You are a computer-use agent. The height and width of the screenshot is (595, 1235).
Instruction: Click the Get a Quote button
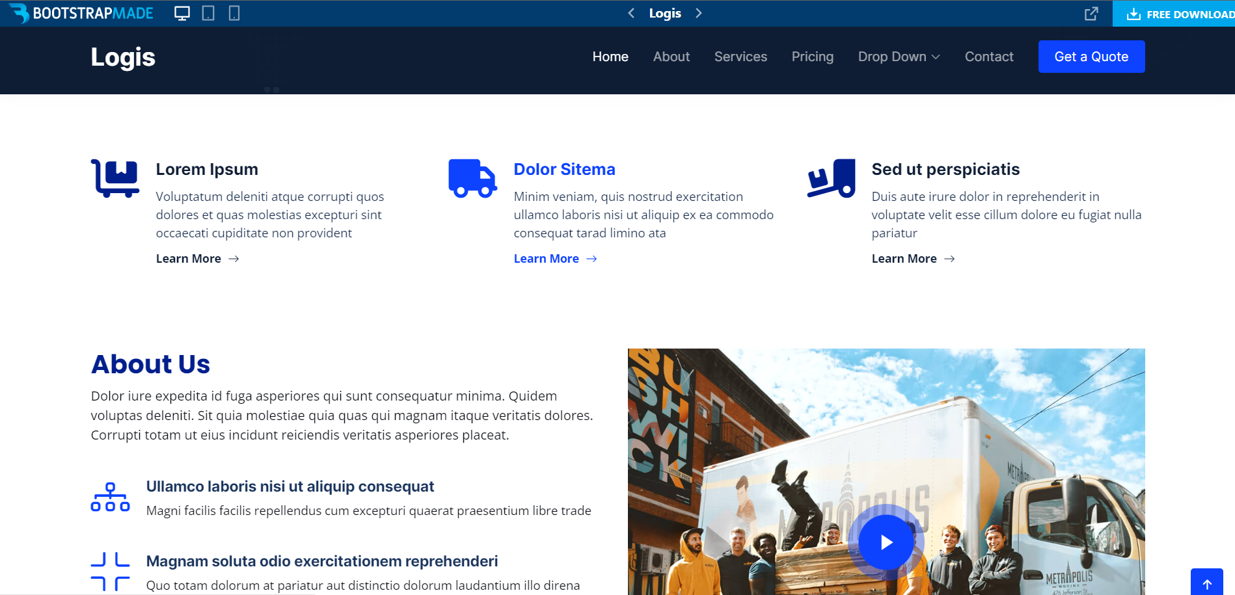coord(1091,57)
